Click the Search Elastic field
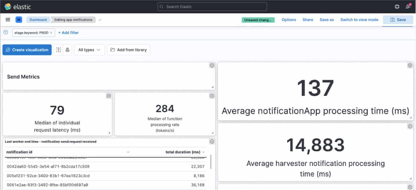The width and height of the screenshot is (416, 190). click(212, 7)
